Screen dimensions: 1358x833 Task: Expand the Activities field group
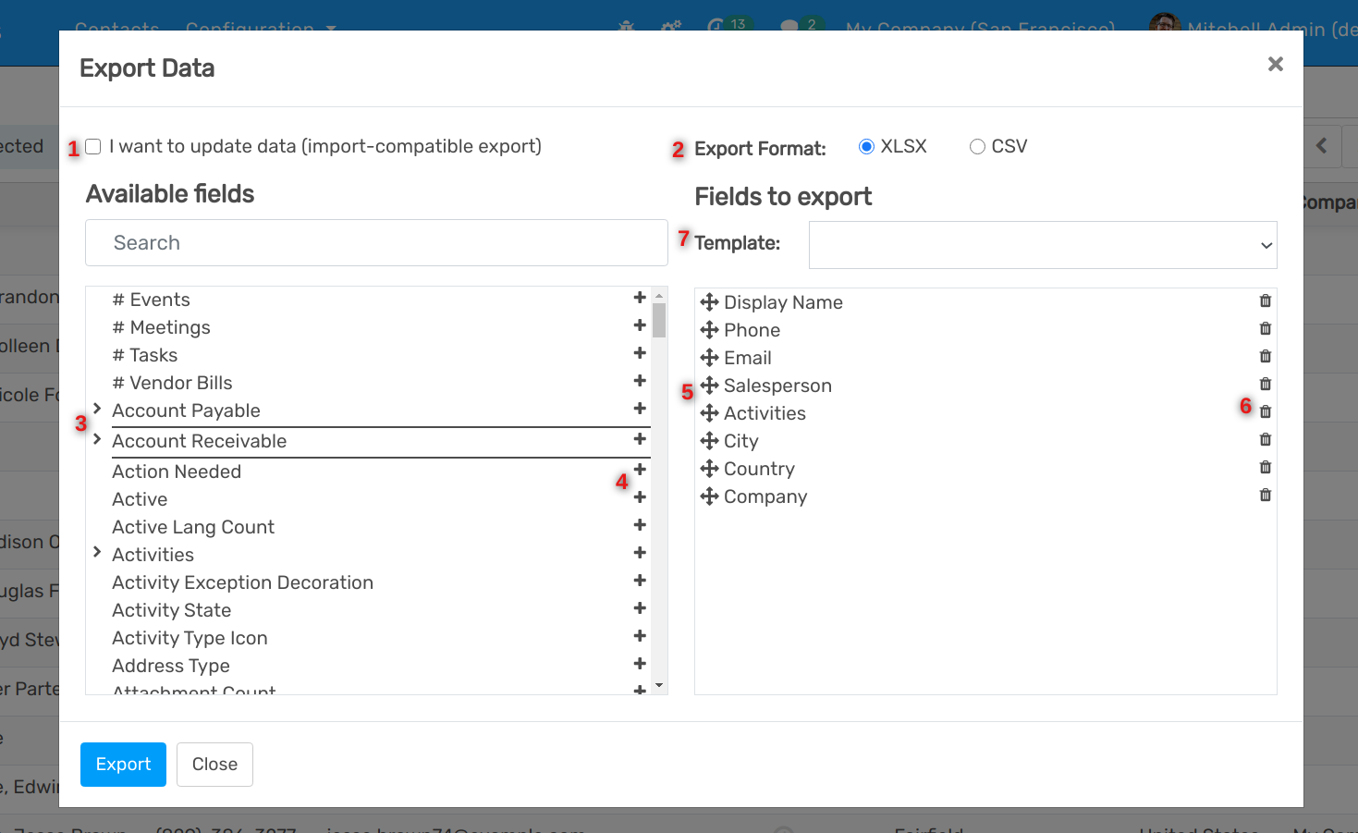point(96,552)
